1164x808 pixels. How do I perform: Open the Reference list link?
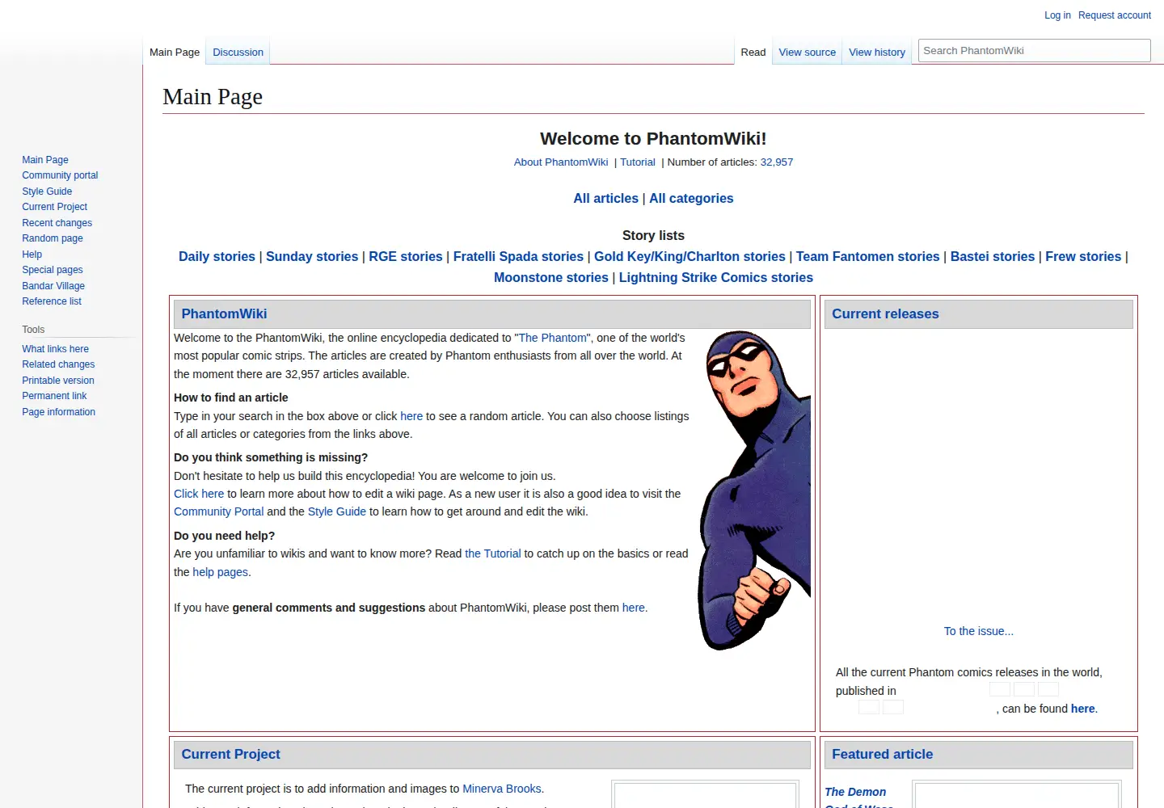click(52, 301)
